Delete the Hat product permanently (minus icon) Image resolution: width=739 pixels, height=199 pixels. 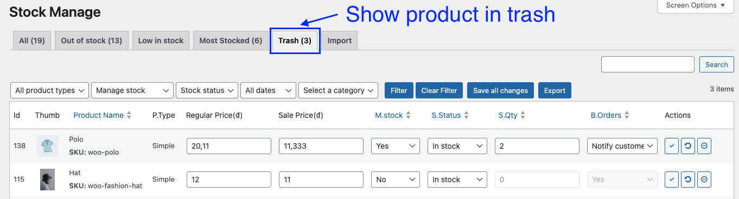(x=704, y=180)
